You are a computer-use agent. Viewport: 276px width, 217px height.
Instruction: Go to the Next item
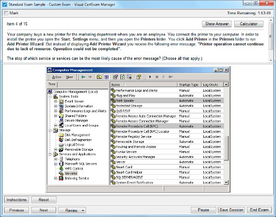point(44,210)
